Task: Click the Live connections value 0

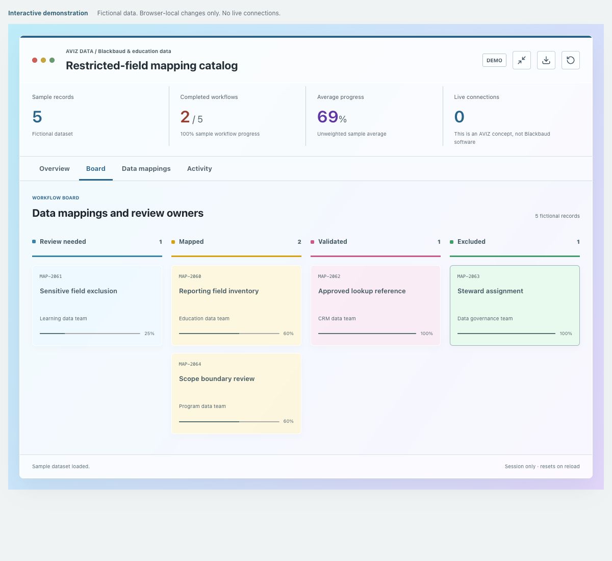Action: (460, 117)
